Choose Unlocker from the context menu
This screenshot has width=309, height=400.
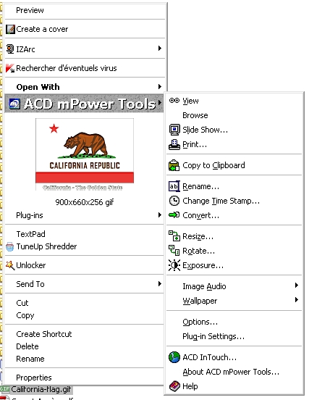tap(85, 265)
